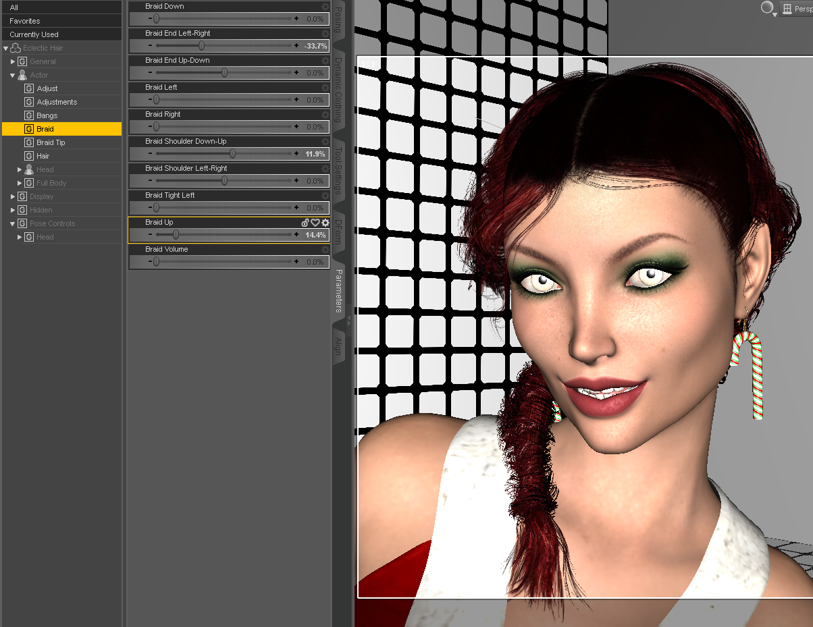Viewport: 813px width, 627px height.
Task: Expand the General group
Action: 13,61
